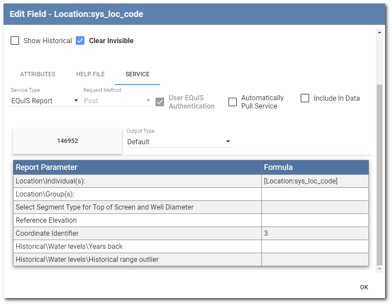This screenshot has height=305, width=392.
Task: Uncheck the Clear Invisible option
Action: [x=80, y=41]
